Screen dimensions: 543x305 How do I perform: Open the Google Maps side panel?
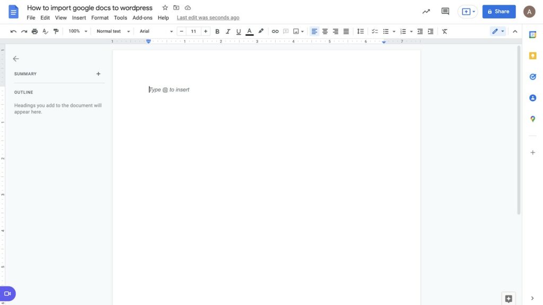click(532, 119)
